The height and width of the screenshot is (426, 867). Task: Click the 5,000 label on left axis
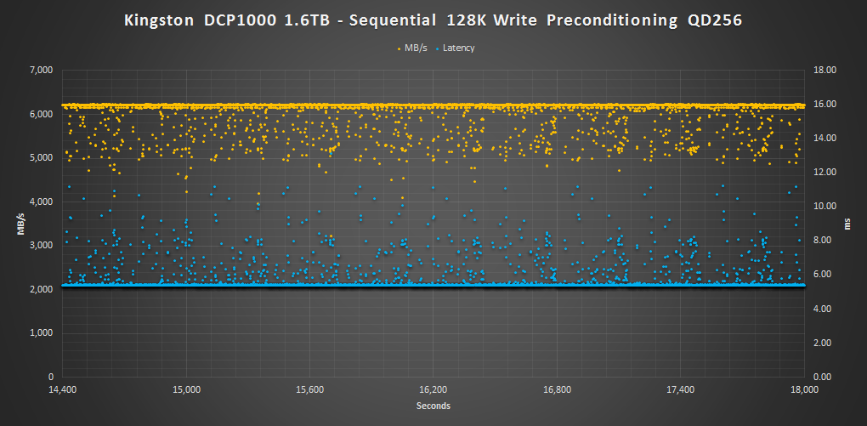tap(42, 157)
